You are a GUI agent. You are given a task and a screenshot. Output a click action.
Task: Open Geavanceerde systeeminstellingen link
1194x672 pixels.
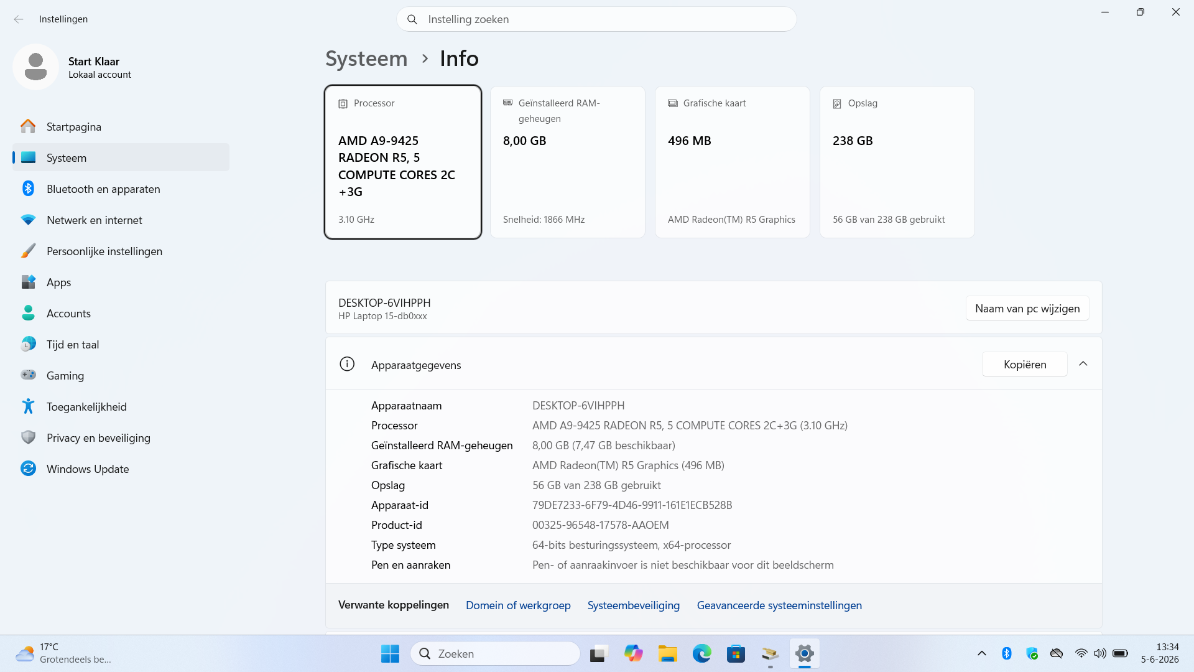[779, 605]
